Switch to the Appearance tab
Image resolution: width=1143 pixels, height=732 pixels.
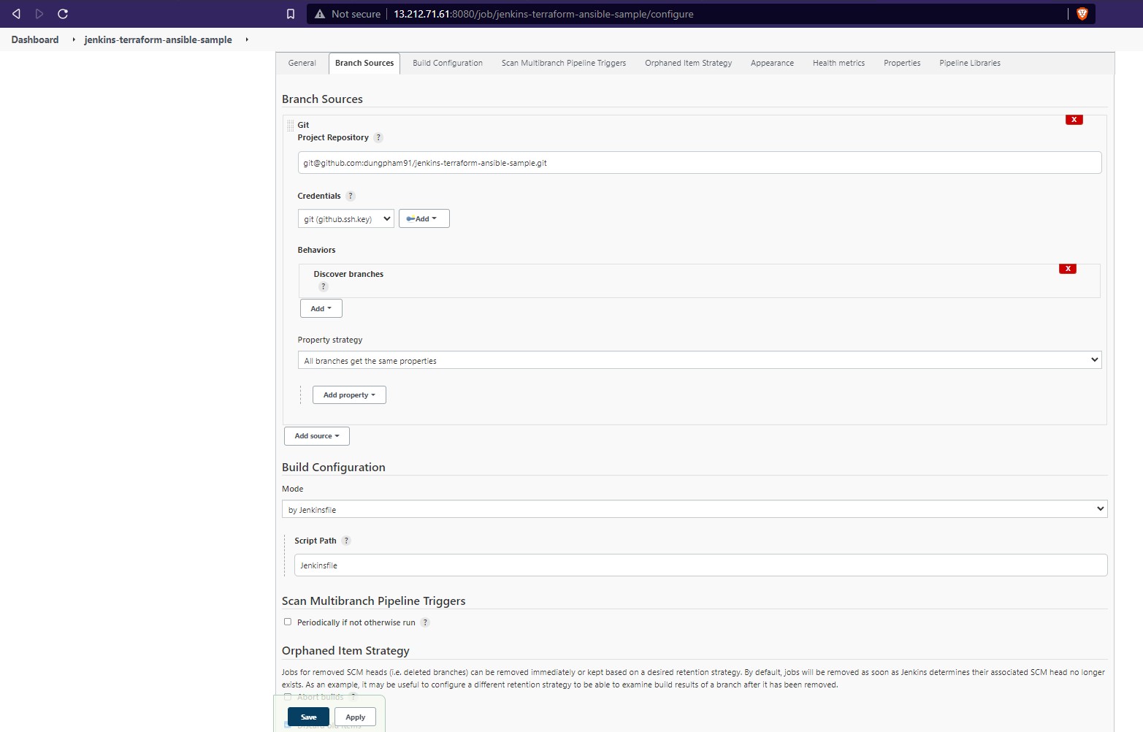coord(772,63)
